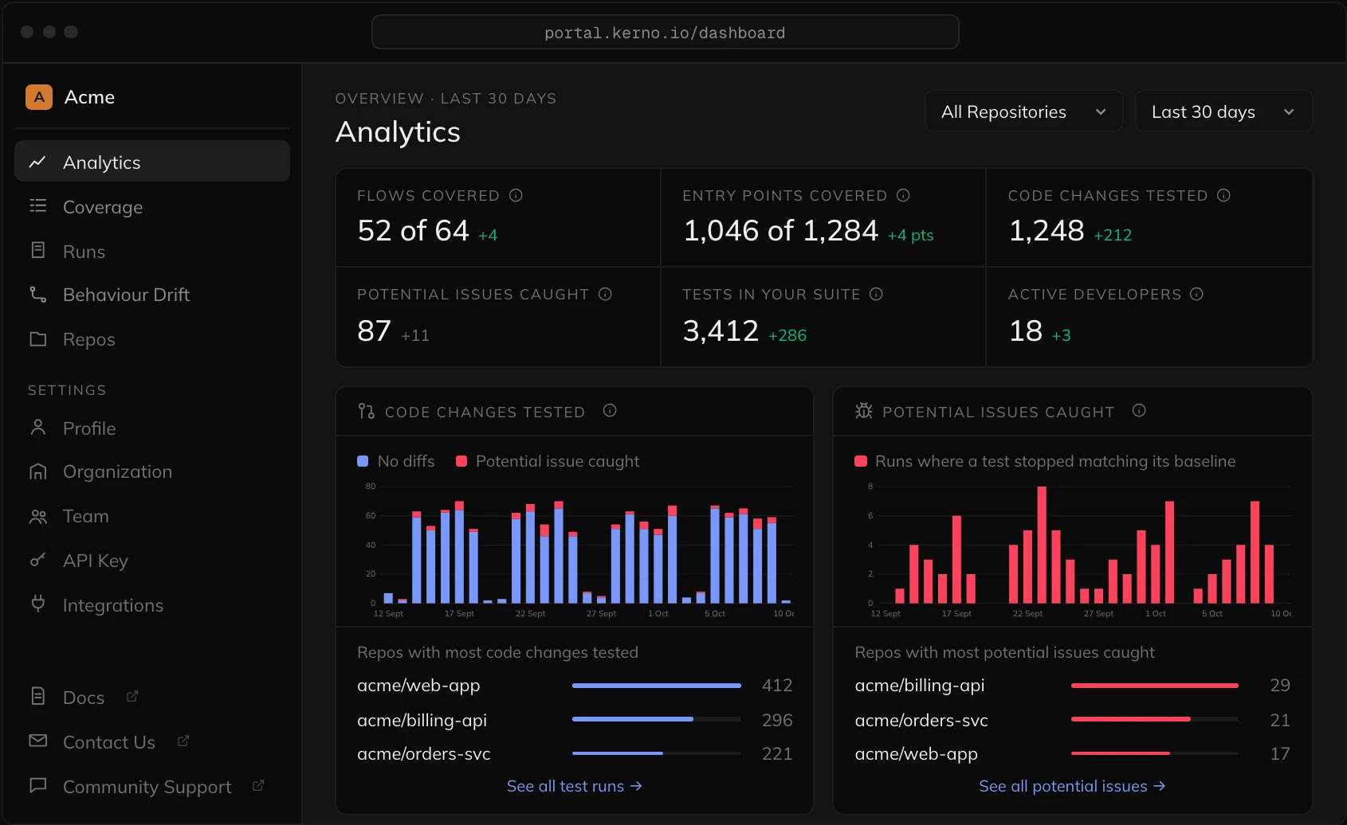Open the Runs page
This screenshot has width=1347, height=825.
(x=152, y=252)
